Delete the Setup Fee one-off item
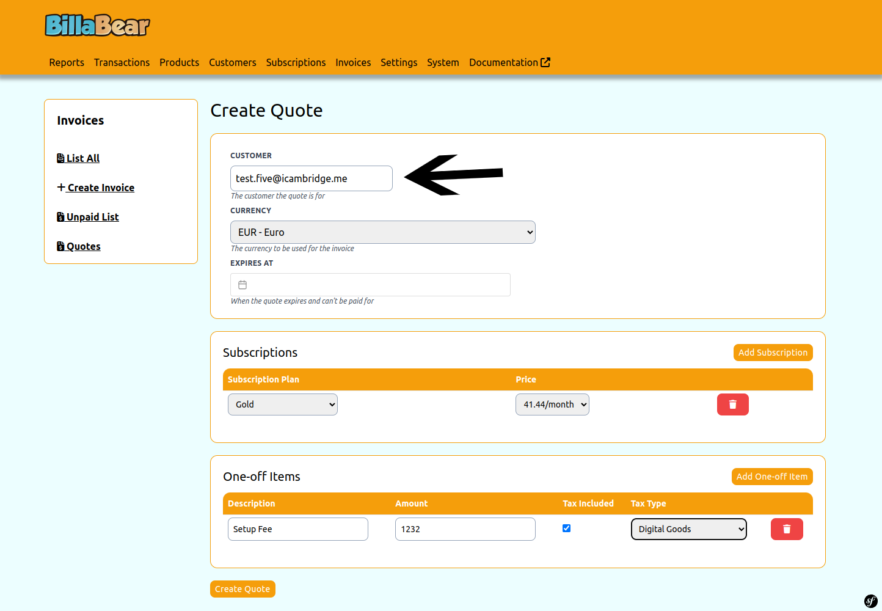The width and height of the screenshot is (882, 611). 787,529
